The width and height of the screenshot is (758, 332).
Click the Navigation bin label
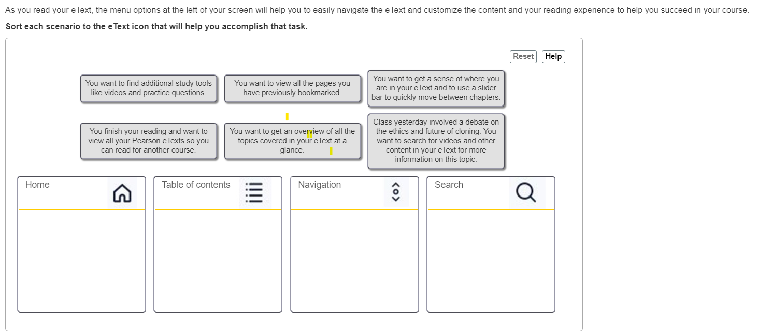click(320, 185)
